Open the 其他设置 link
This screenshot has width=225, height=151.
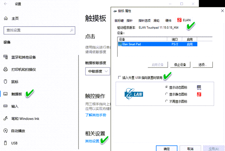click(92, 141)
